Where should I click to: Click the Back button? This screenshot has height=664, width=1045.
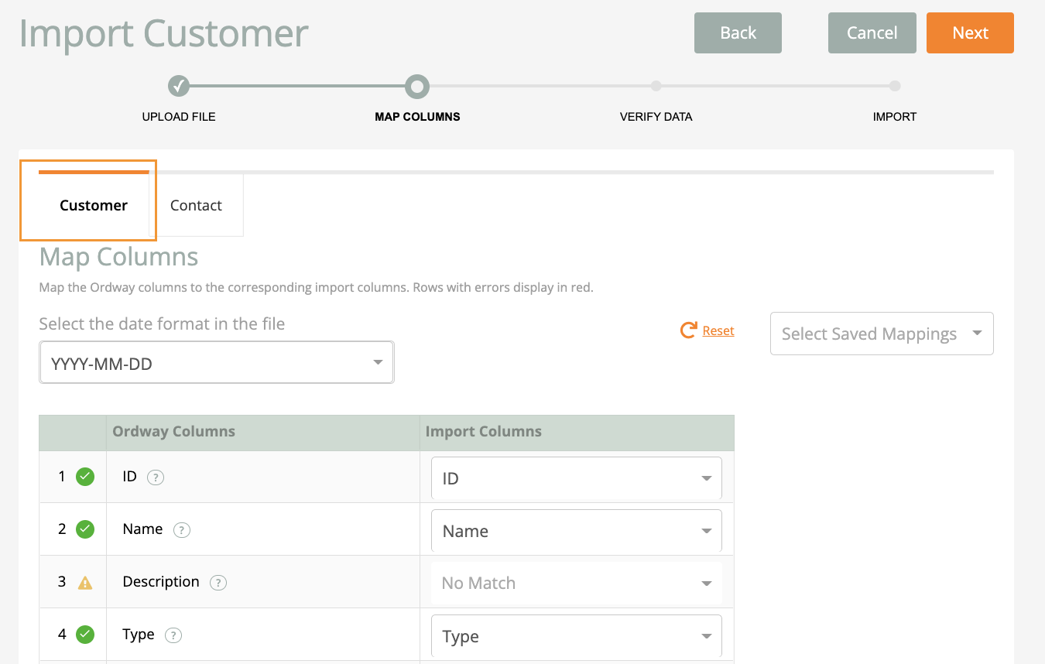[738, 33]
